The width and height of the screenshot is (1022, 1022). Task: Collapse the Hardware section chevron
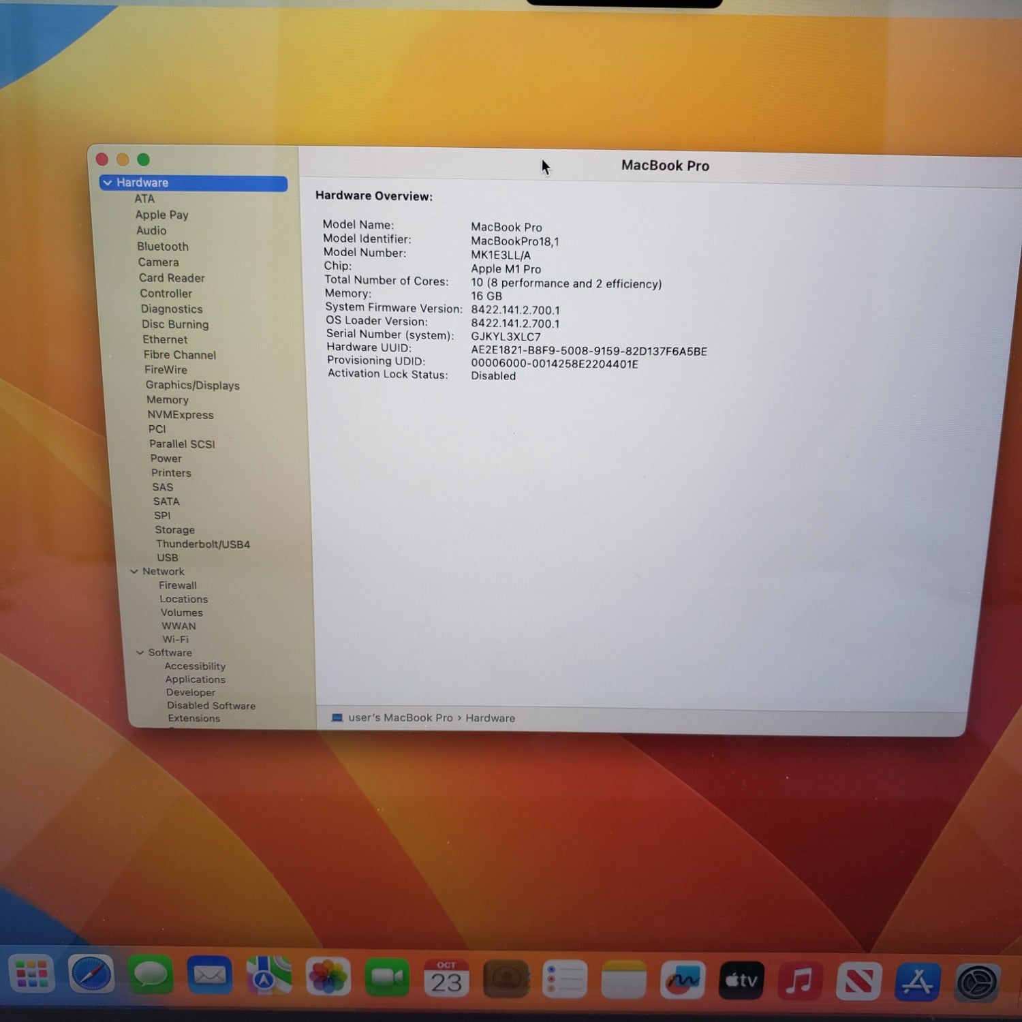(x=108, y=183)
